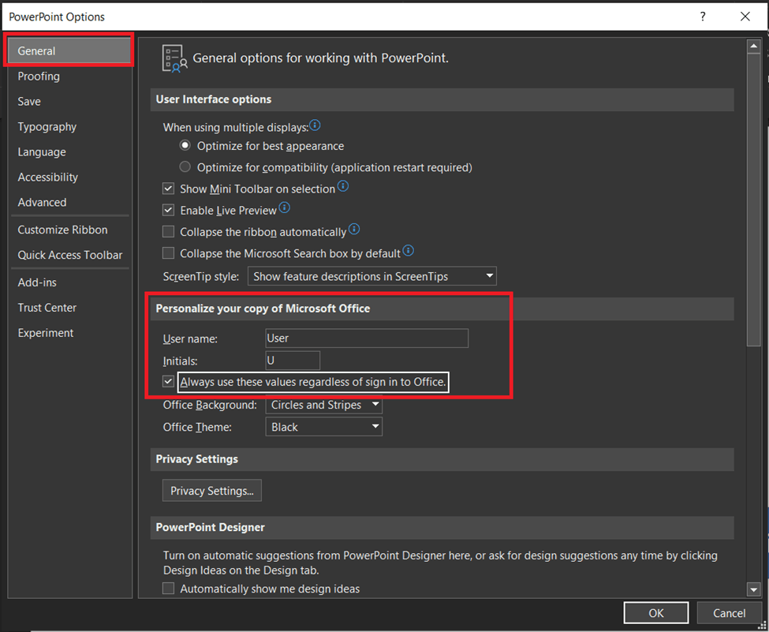Open the Advanced category

click(x=69, y=202)
